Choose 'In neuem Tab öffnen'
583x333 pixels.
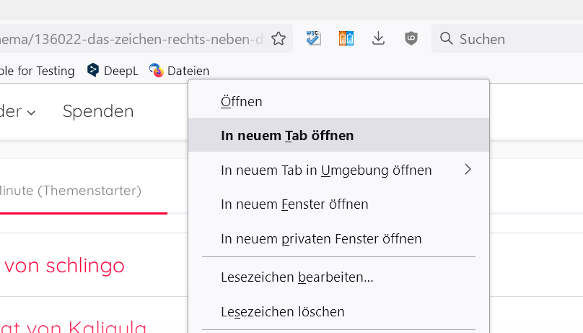287,135
